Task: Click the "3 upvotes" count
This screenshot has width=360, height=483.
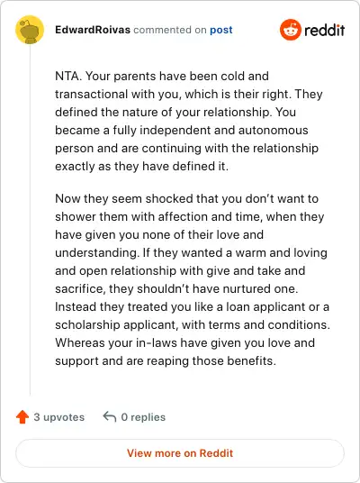Action: pyautogui.click(x=59, y=417)
